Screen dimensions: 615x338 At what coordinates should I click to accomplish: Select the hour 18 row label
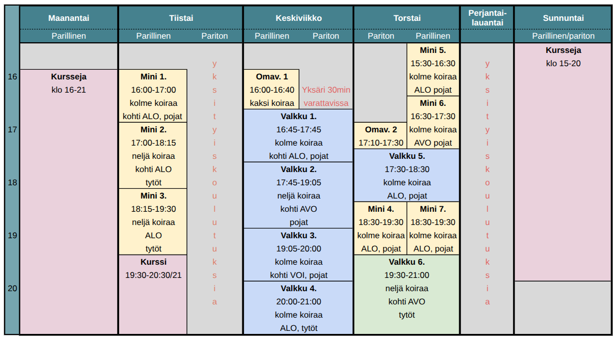click(12, 182)
